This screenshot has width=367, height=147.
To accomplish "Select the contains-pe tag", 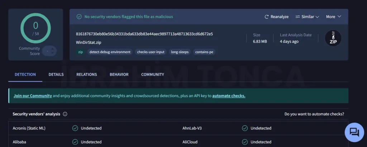I will (x=204, y=52).
